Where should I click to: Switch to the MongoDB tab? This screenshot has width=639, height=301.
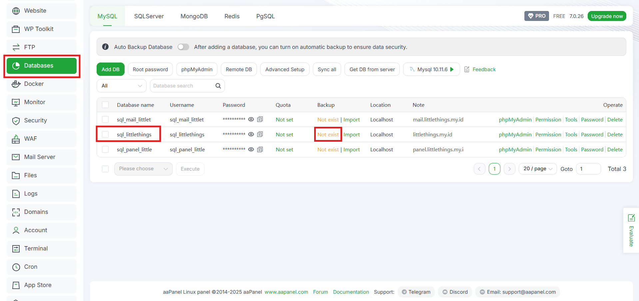tap(194, 16)
